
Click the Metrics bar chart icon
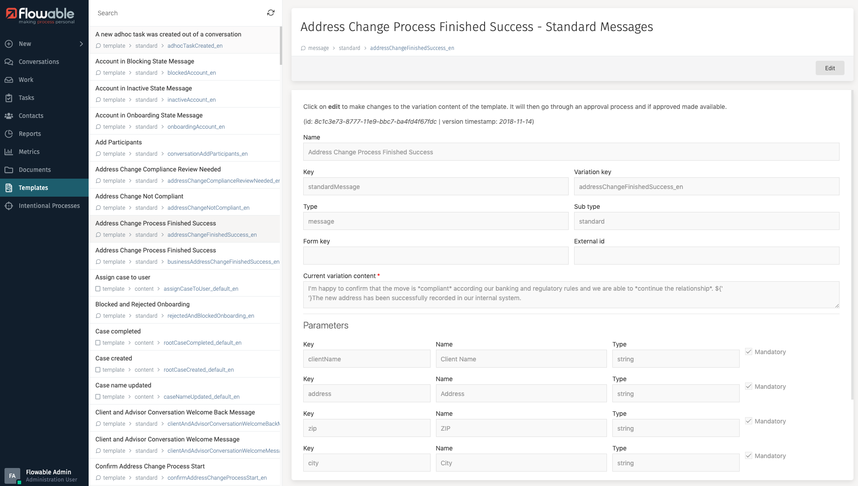9,152
